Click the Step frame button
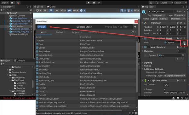This screenshot has width=189, height=115. point(99,3)
